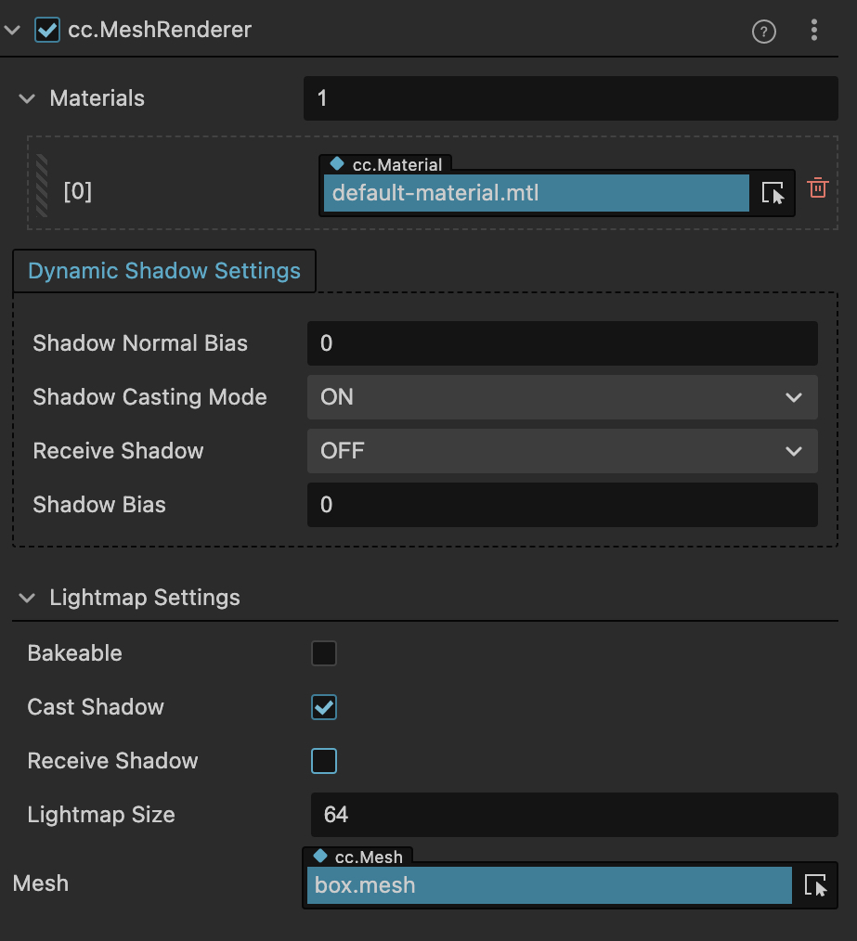This screenshot has height=941, width=857.
Task: Click the cc.Material type diamond icon
Action: 337,164
